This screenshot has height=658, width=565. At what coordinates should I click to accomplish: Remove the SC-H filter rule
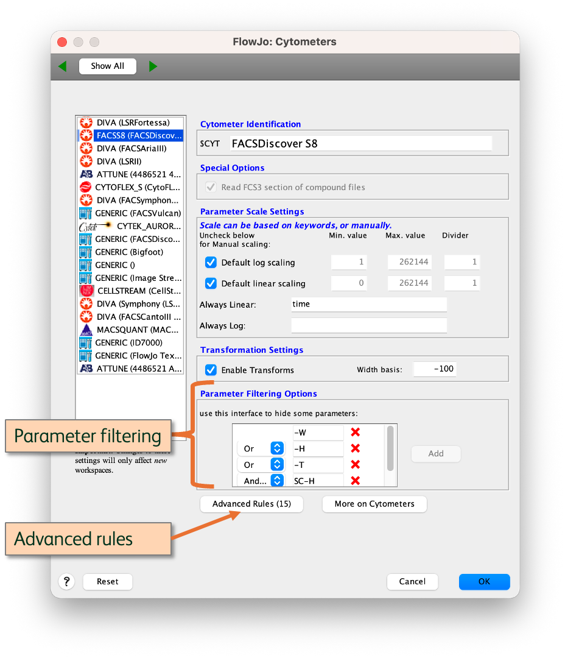[356, 481]
